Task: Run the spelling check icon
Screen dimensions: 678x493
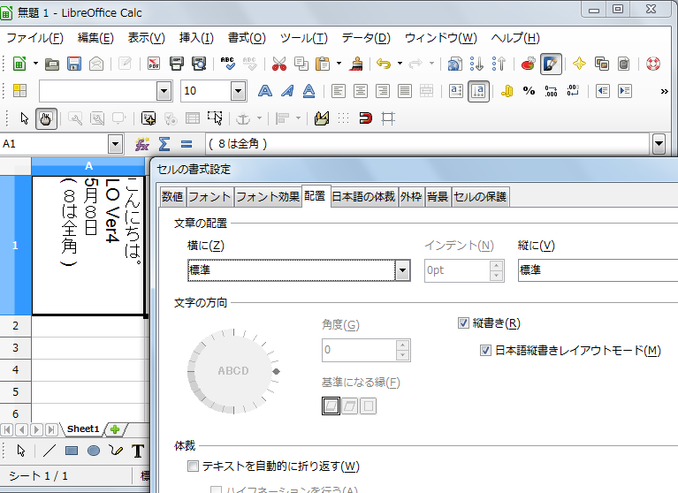Action: 228,64
